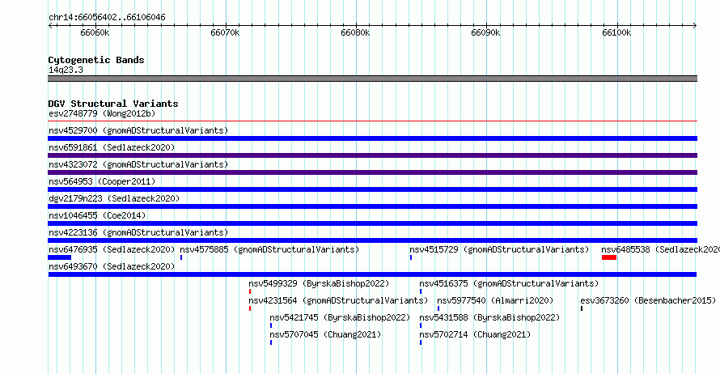Image resolution: width=720 pixels, height=374 pixels.
Task: Click the red bar under nsv6485538
Action: 609,257
